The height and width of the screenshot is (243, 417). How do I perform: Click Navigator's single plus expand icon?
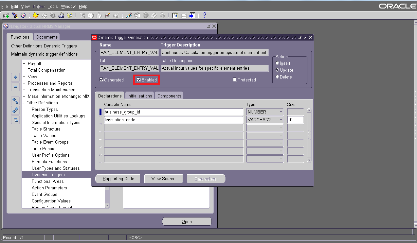[x=15, y=78]
